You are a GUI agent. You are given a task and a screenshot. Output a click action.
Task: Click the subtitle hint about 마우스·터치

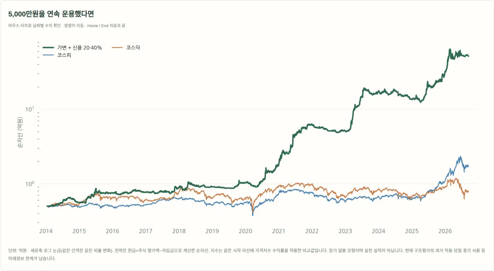66,26
